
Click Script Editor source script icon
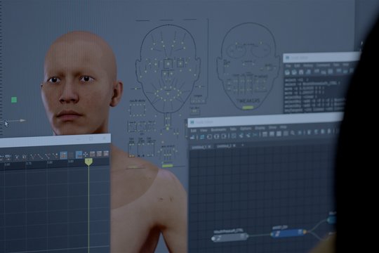pyautogui.click(x=294, y=72)
